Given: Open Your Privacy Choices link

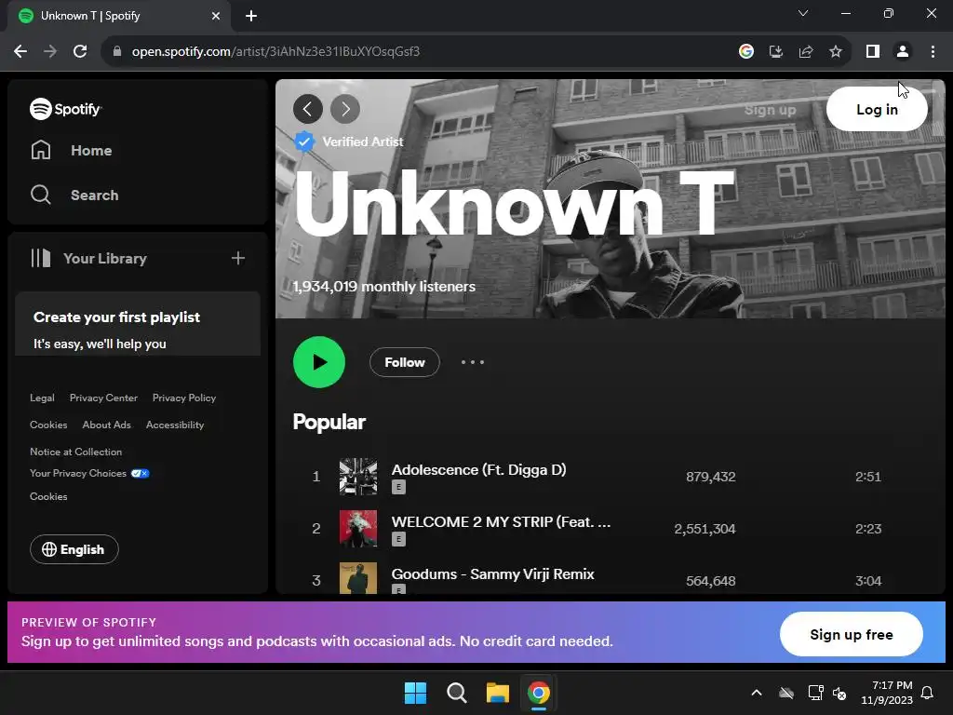Looking at the screenshot, I should click(x=89, y=474).
